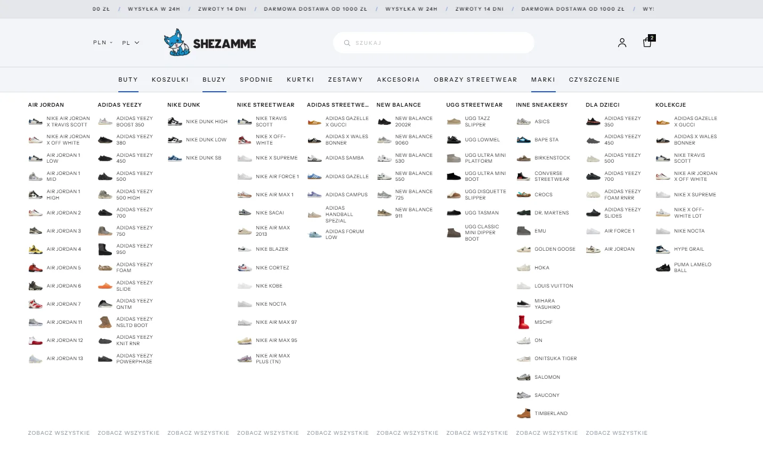Click Zobacz Wszystkie under Inne Sneakersy column

pyautogui.click(x=547, y=433)
